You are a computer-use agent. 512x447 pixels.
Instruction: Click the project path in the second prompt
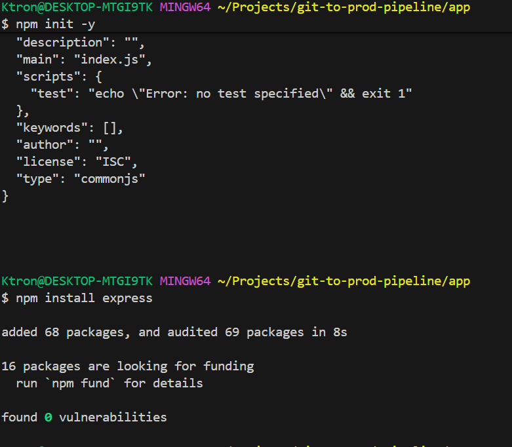[x=344, y=281]
